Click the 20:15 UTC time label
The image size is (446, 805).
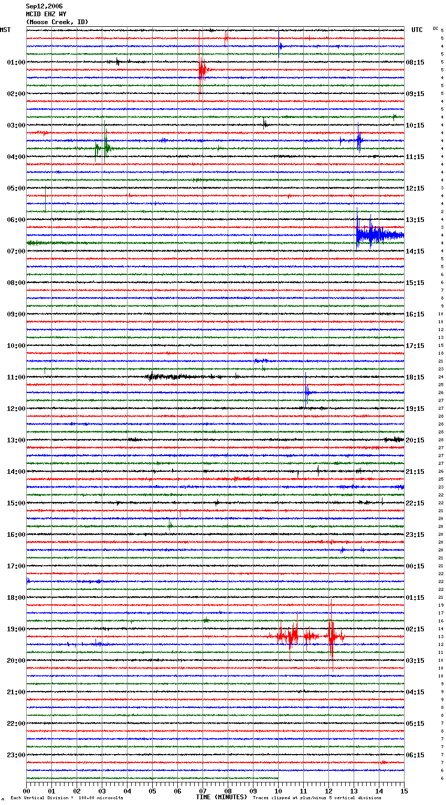415,440
